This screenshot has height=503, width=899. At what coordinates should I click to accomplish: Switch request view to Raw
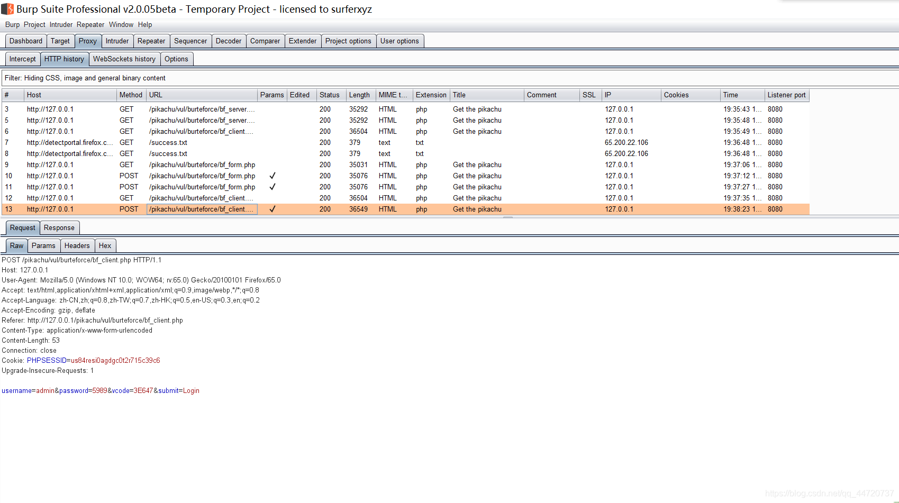(17, 245)
